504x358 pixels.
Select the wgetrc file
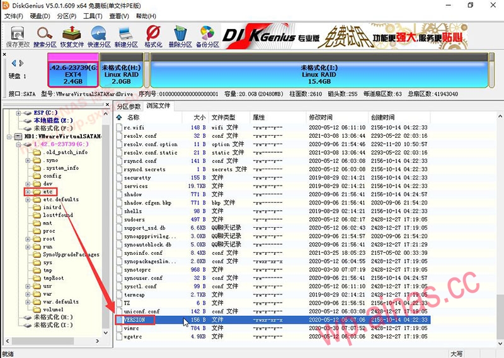pos(132,337)
